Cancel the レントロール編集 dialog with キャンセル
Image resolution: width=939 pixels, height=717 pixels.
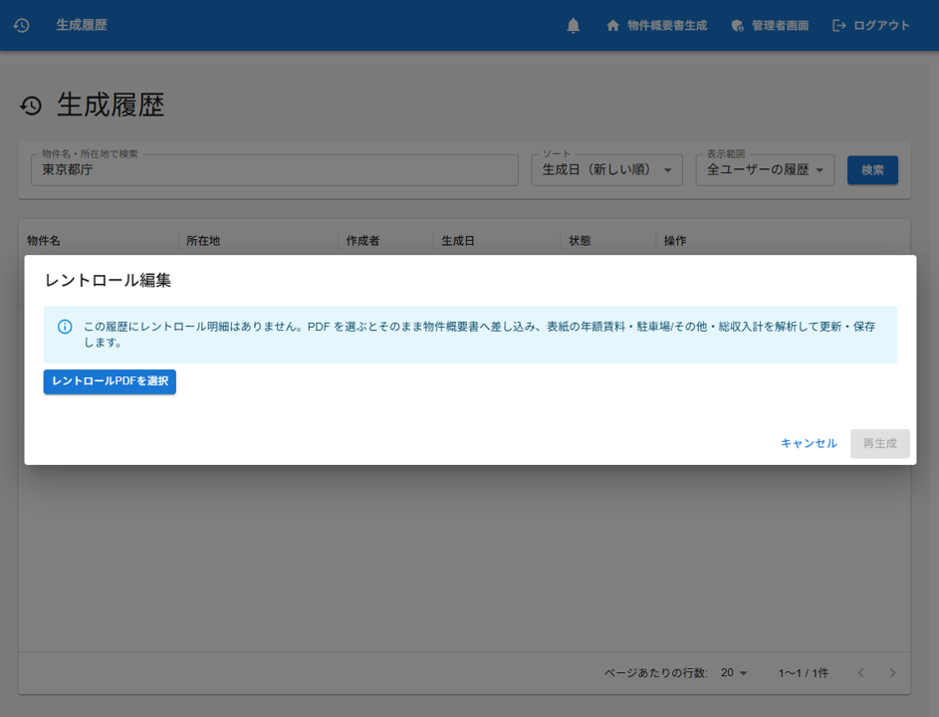tap(809, 443)
